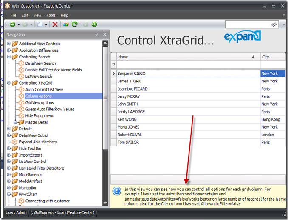Click the ModelArtifact folder item

tap(31, 181)
